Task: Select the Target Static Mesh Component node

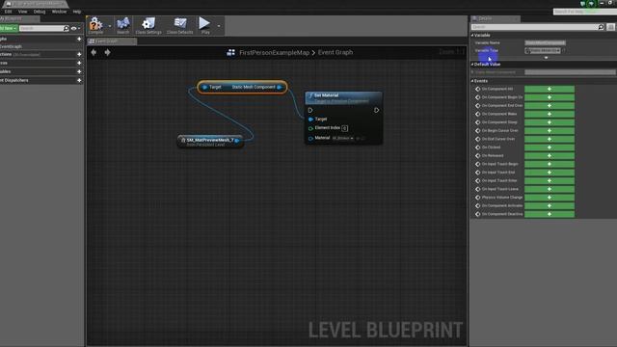Action: 242,87
